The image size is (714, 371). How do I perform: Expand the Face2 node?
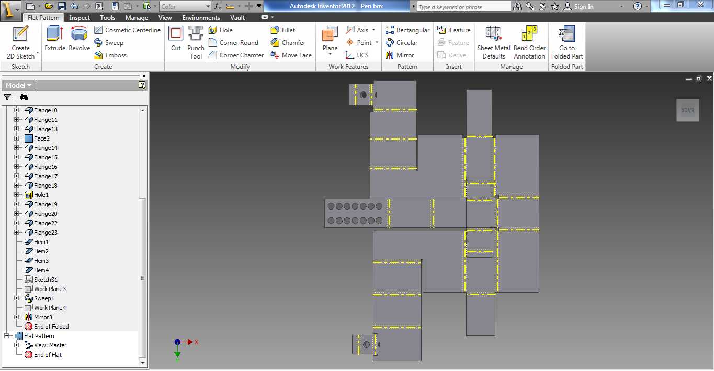[16, 138]
